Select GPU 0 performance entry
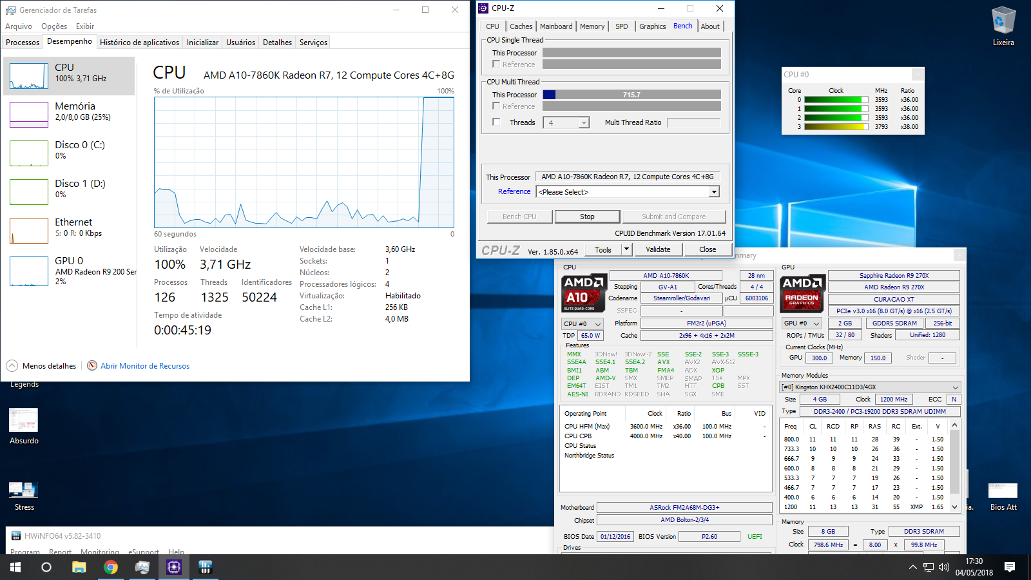1031x580 pixels. click(70, 271)
